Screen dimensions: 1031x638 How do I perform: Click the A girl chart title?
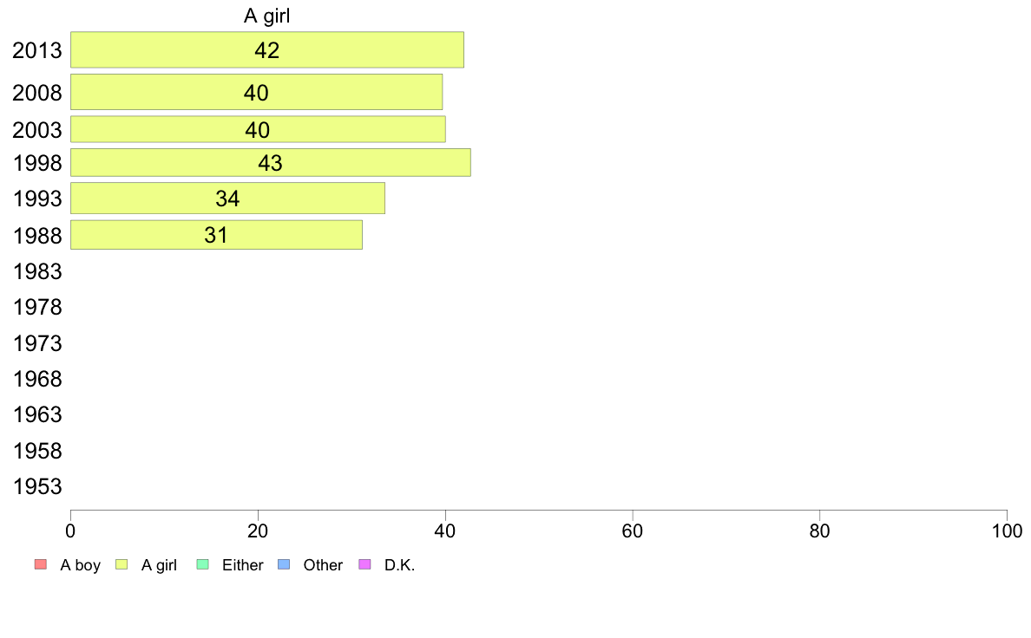[x=267, y=16]
